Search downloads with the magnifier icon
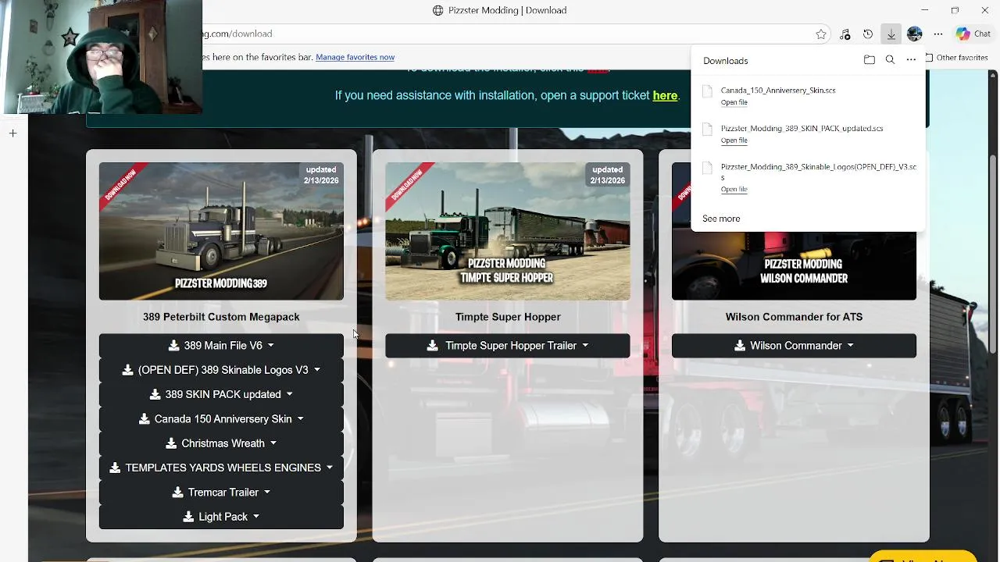Image resolution: width=1000 pixels, height=562 pixels. click(x=890, y=60)
